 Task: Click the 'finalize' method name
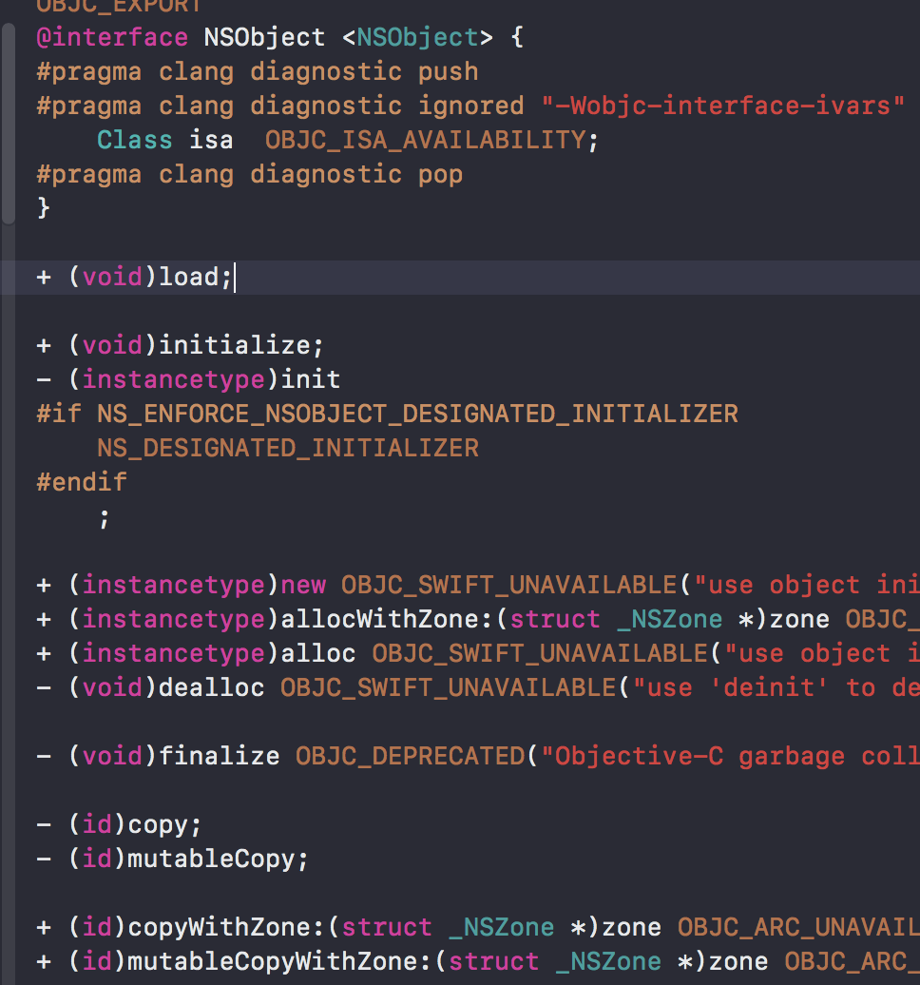tap(220, 757)
